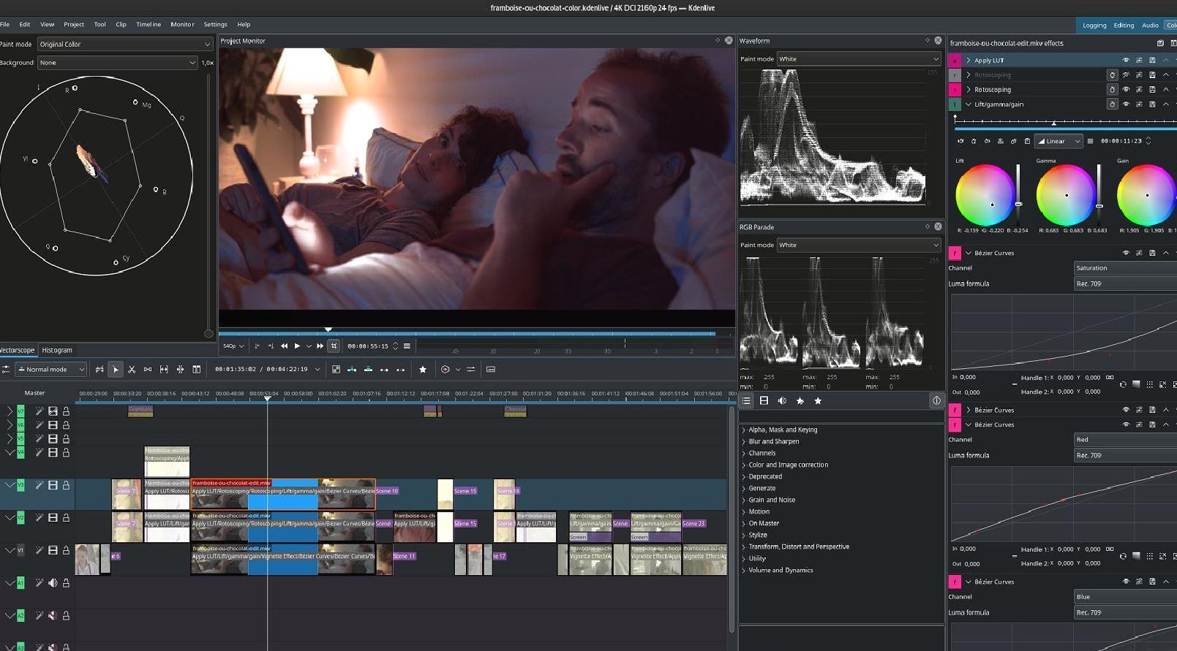Collapse the Lift/gamma/gain effect
The width and height of the screenshot is (1177, 651).
[x=969, y=104]
